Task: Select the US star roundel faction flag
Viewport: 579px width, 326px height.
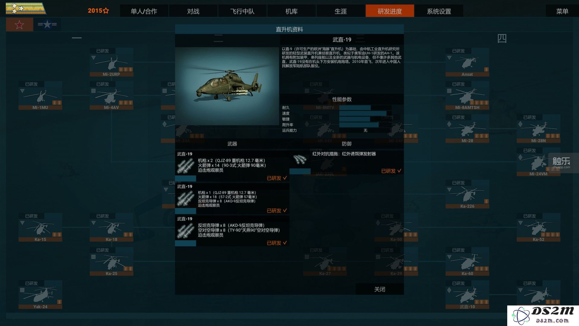Action: [47, 24]
